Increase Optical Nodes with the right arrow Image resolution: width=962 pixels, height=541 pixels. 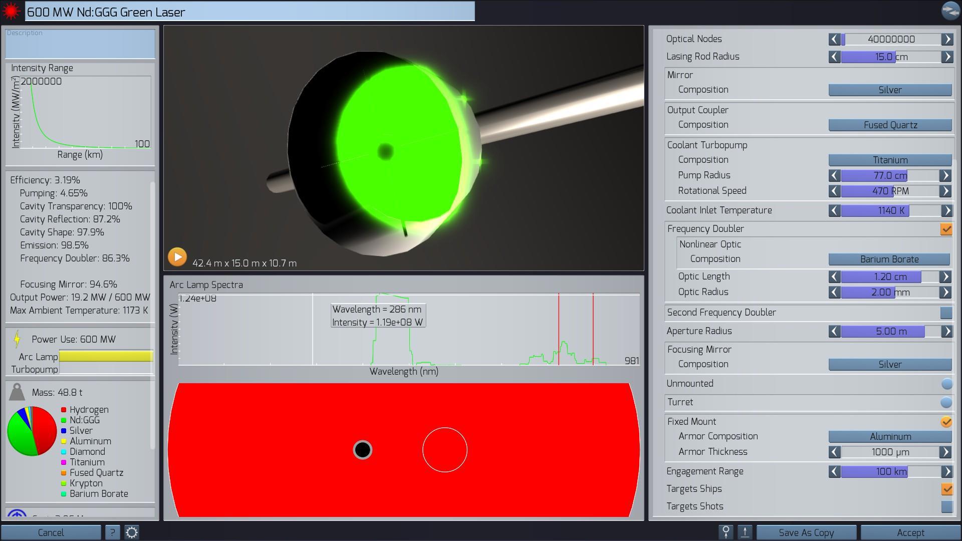[x=947, y=39]
